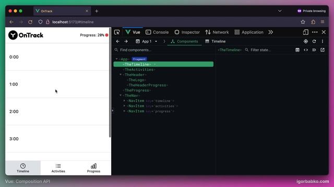
Task: Collapse the App root tree node
Action: pos(116,59)
